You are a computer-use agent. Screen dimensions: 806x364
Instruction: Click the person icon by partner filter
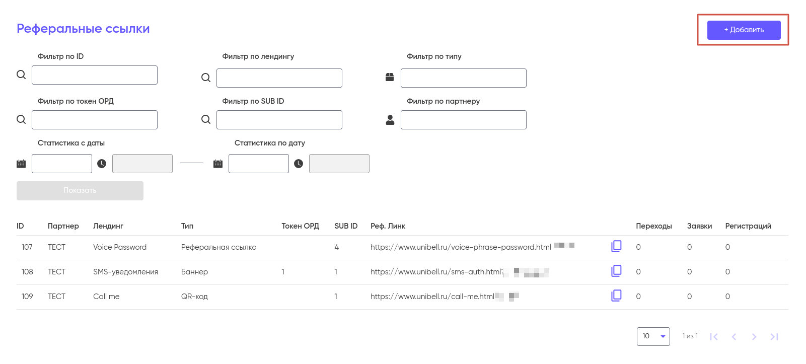pyautogui.click(x=390, y=120)
